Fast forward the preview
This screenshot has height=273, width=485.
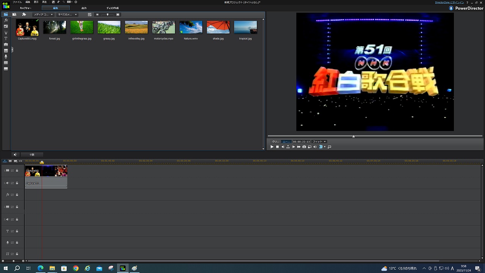coord(299,147)
